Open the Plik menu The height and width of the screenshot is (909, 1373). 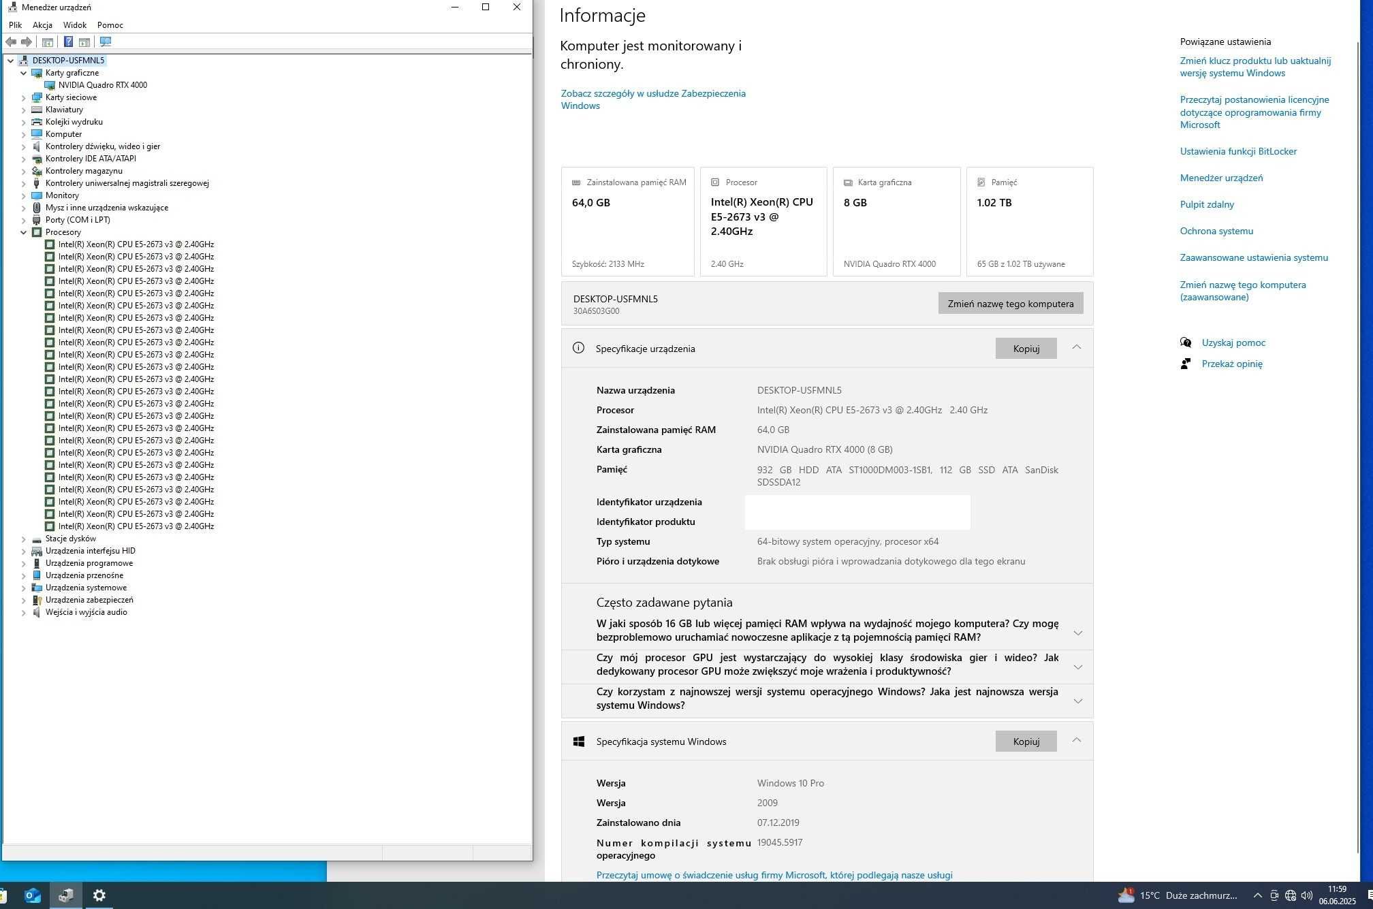[x=15, y=25]
